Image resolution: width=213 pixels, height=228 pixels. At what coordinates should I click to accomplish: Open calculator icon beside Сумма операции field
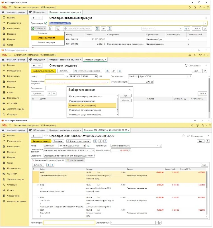pos(152,82)
